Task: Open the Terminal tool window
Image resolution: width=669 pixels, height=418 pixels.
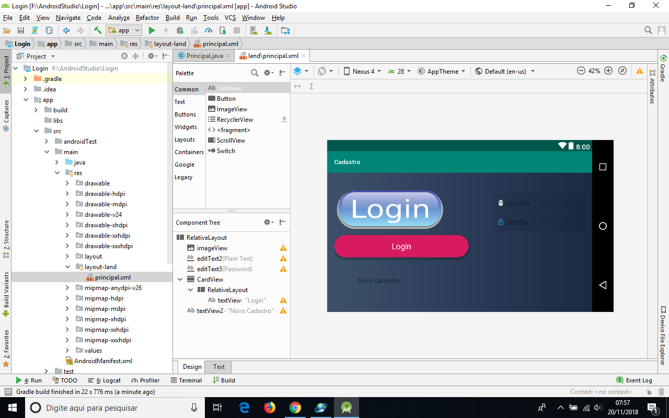Action: click(x=186, y=380)
